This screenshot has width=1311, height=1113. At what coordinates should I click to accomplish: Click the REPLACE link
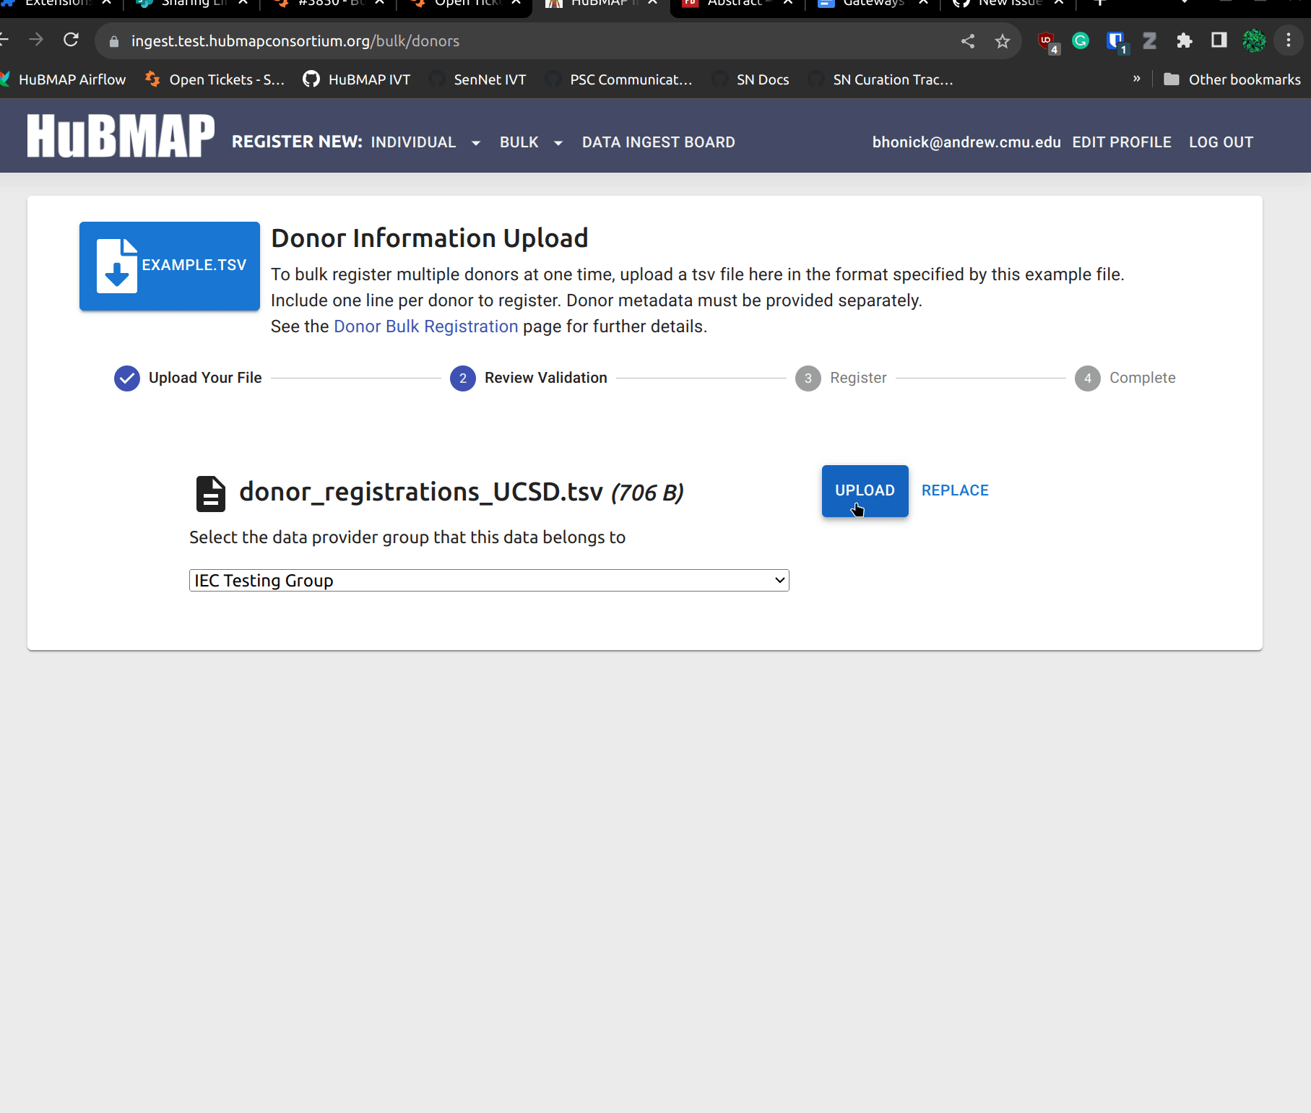[955, 490]
